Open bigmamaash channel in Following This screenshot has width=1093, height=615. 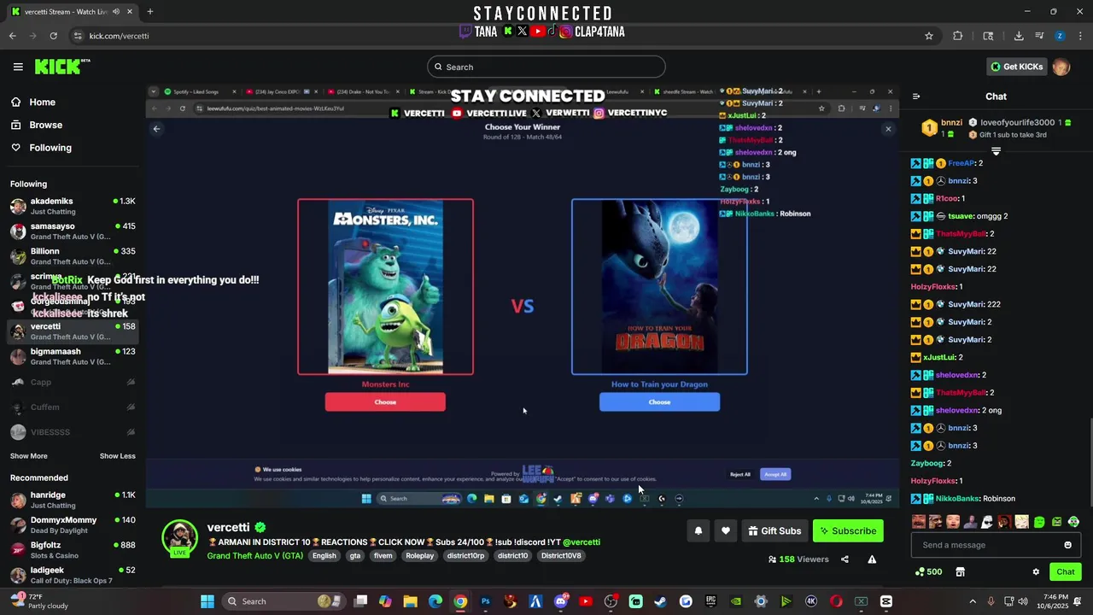73,356
